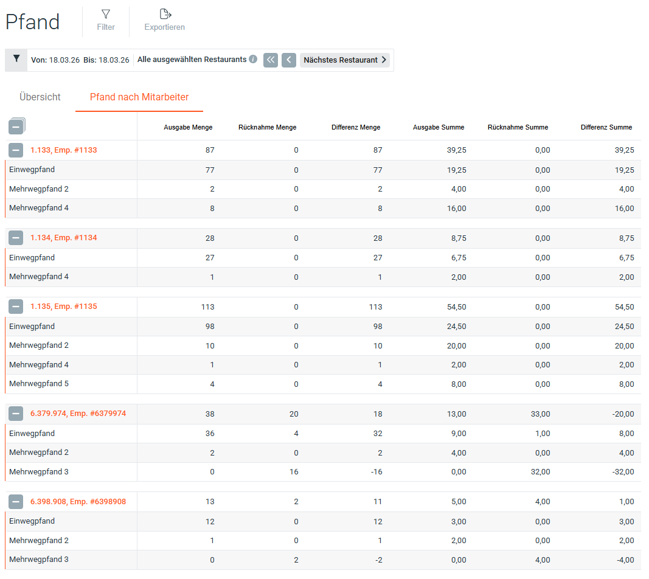The image size is (649, 579).
Task: Click Ausgabe Menge value 113
Action: pyautogui.click(x=208, y=307)
